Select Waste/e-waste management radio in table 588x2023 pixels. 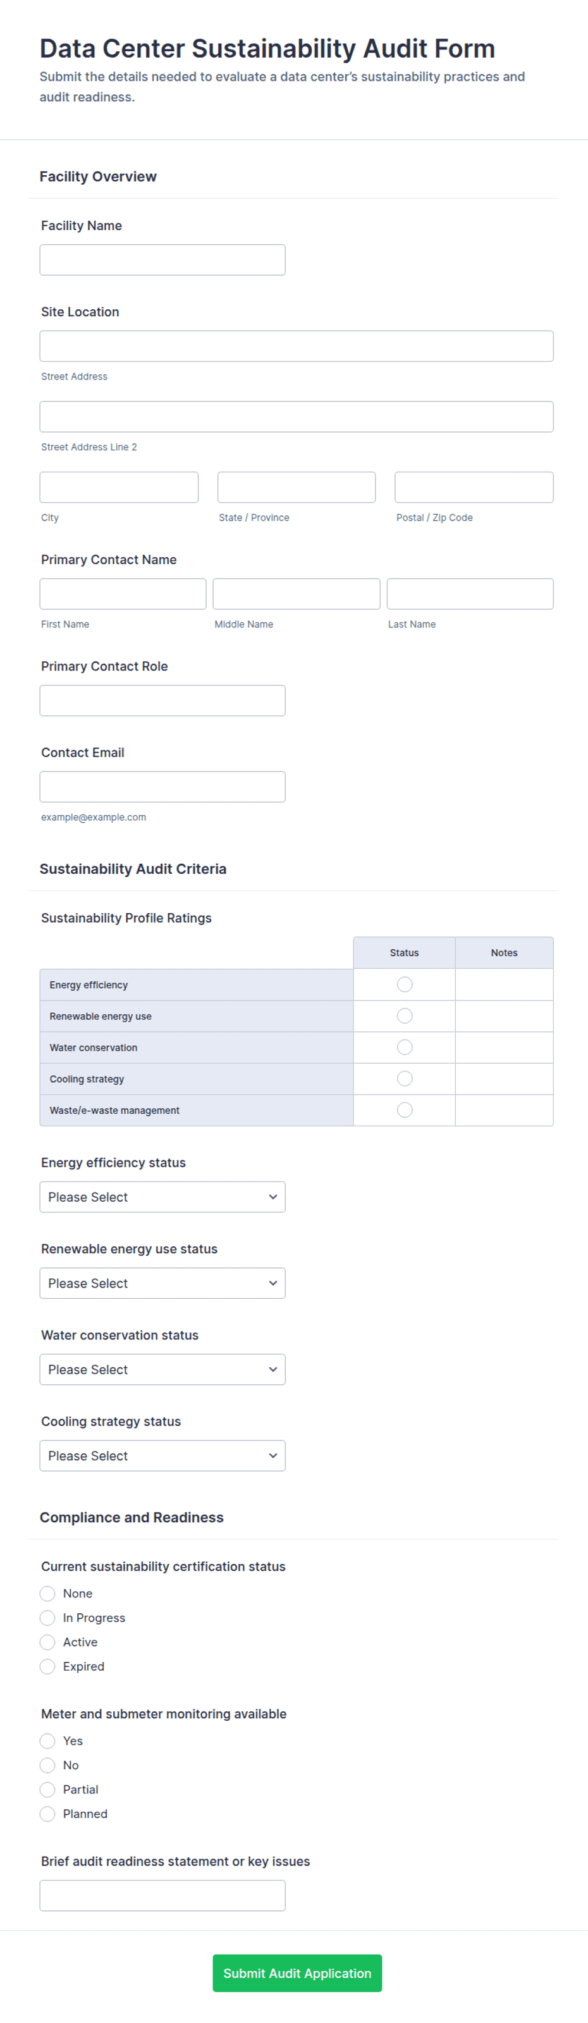pyautogui.click(x=404, y=1110)
